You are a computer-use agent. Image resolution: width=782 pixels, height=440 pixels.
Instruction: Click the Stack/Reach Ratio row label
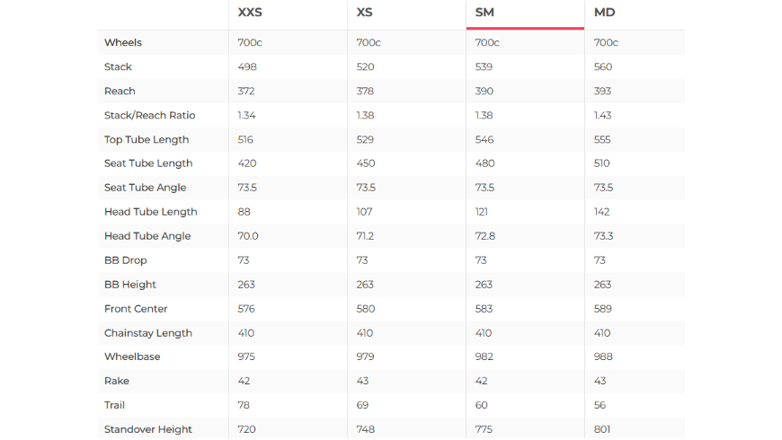(x=149, y=115)
